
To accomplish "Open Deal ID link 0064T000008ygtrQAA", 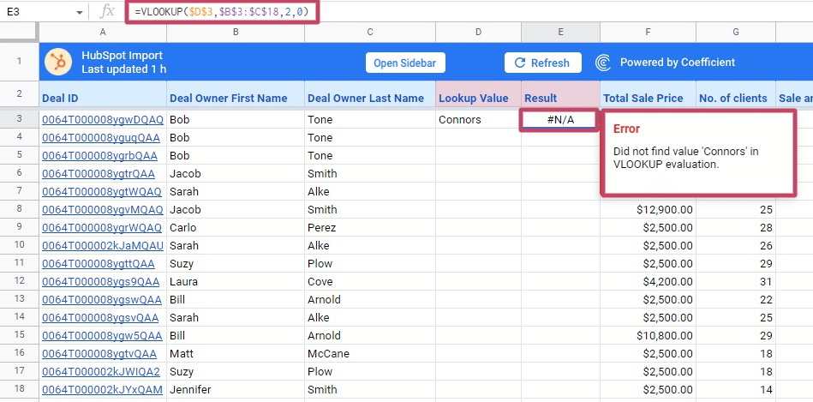I will [x=99, y=174].
